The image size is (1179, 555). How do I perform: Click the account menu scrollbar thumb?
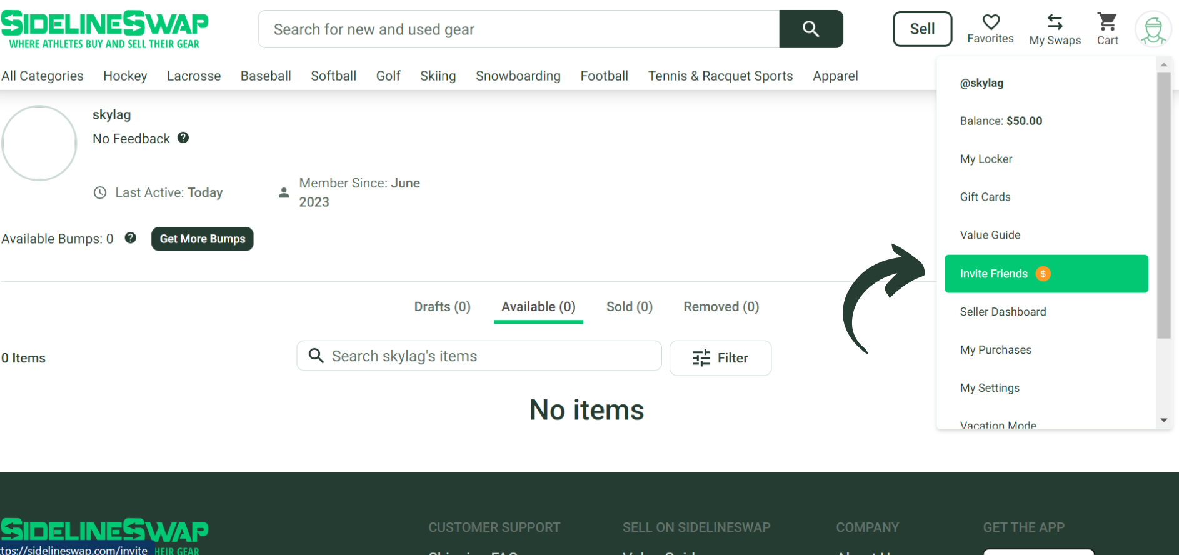tap(1163, 205)
